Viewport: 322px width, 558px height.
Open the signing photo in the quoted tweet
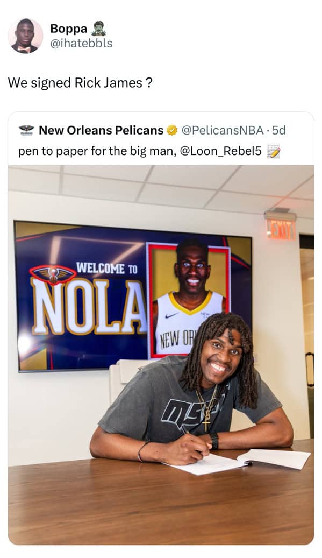[x=161, y=355]
